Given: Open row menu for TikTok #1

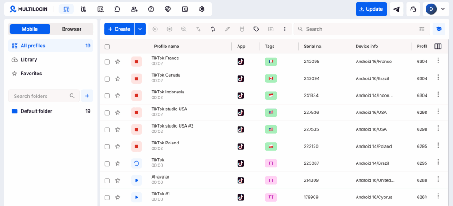Looking at the screenshot, I should [438, 196].
